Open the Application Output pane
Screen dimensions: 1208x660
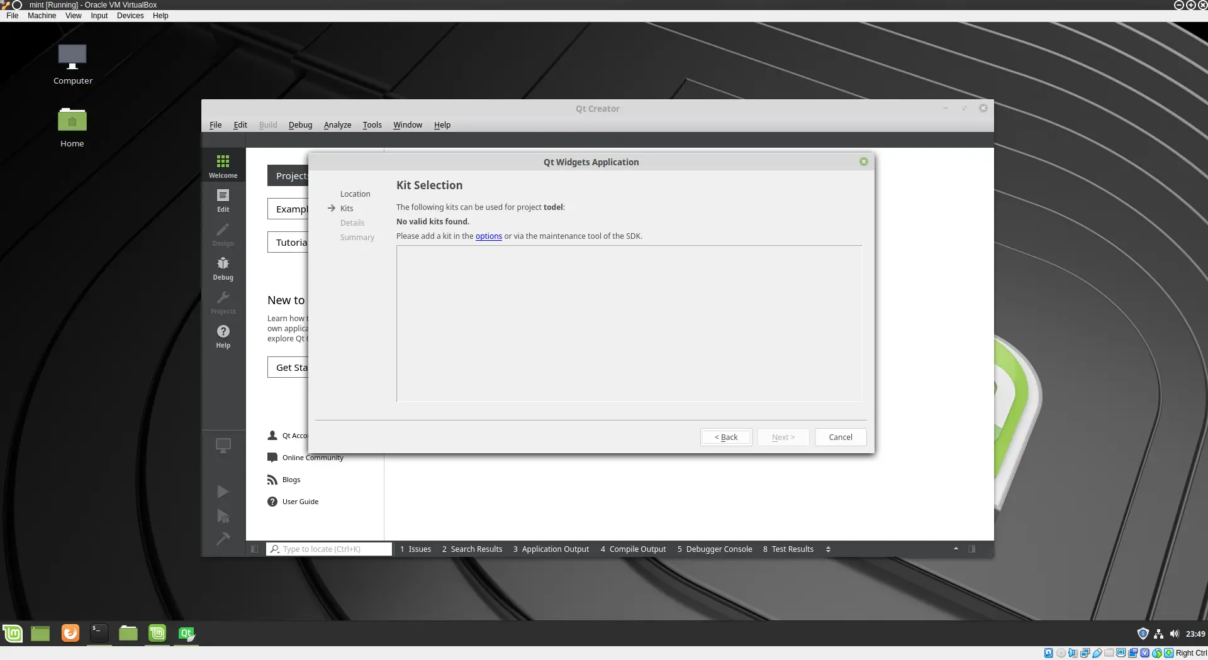(x=551, y=549)
